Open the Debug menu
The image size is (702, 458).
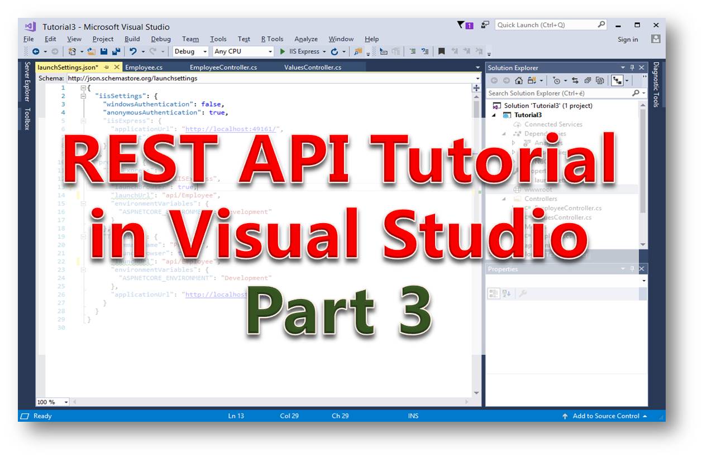pos(160,39)
